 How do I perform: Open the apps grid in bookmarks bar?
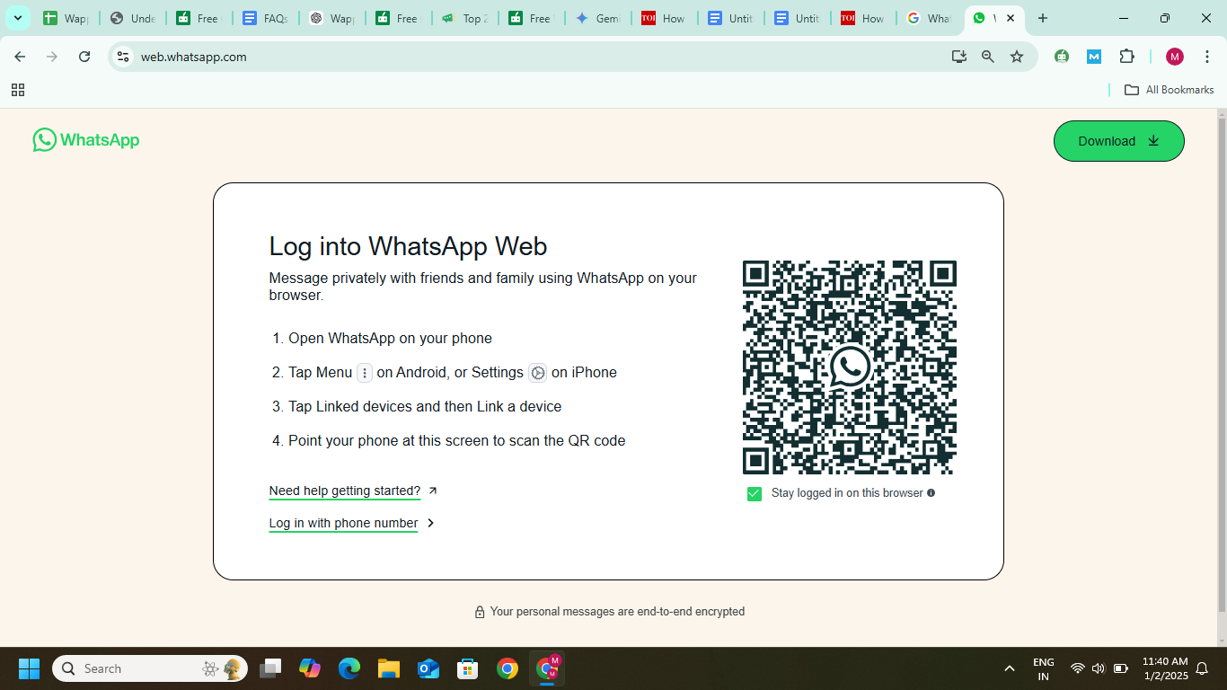[18, 90]
